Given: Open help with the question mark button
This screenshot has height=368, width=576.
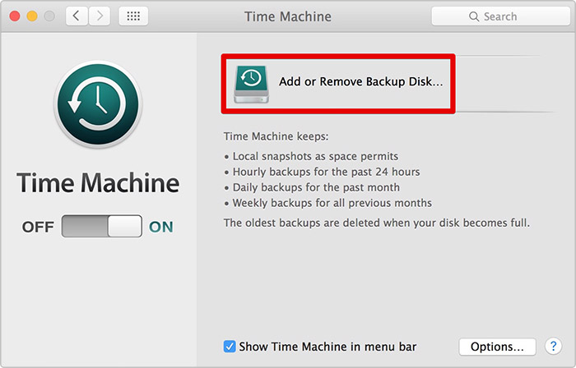Looking at the screenshot, I should 553,346.
